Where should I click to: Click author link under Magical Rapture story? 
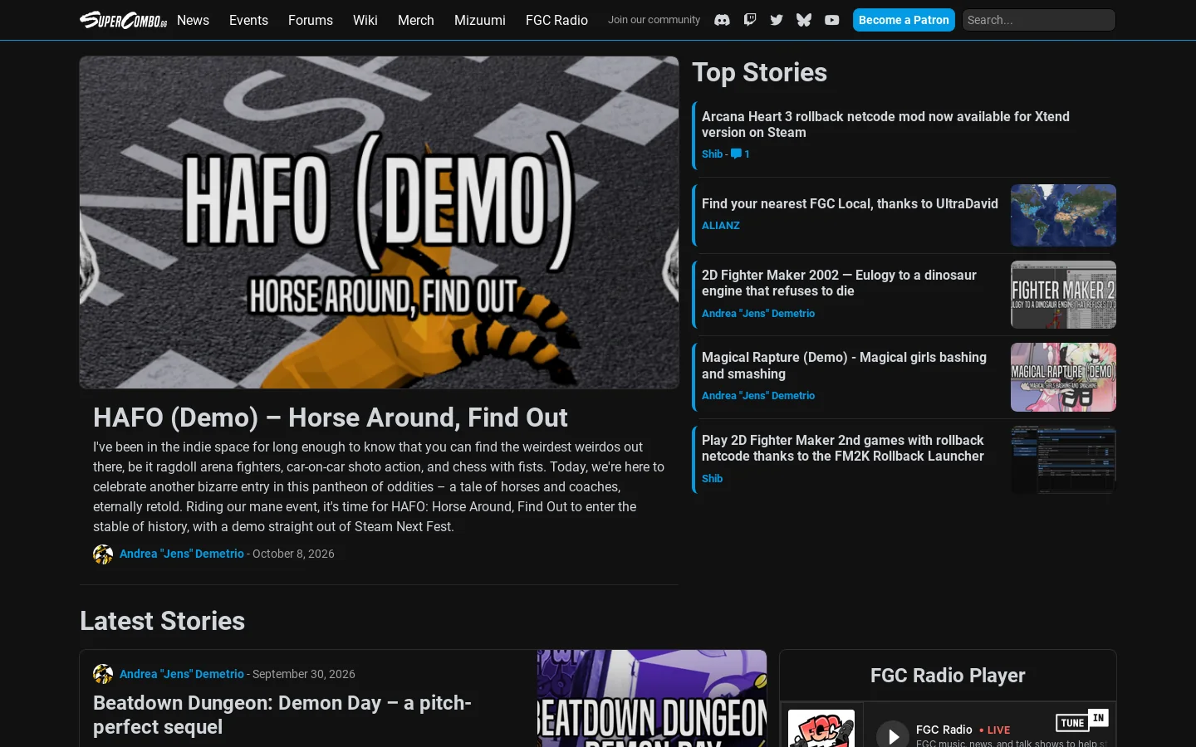(758, 395)
